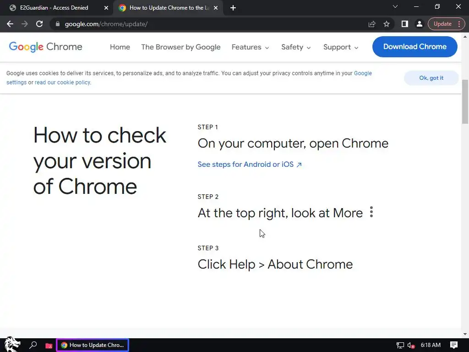Close the How to Update Chrome tab
This screenshot has width=469, height=352.
pyautogui.click(x=216, y=8)
